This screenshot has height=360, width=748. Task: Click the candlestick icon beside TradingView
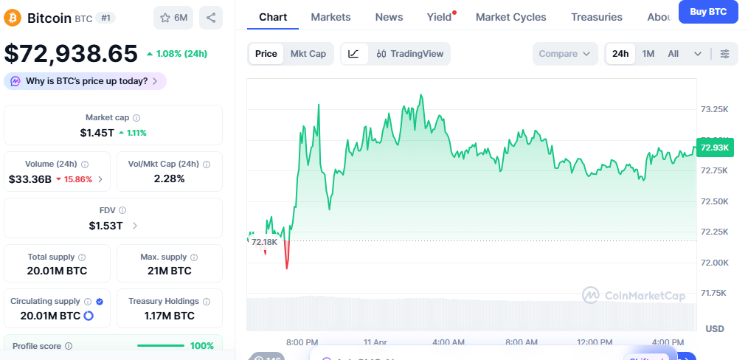point(381,54)
